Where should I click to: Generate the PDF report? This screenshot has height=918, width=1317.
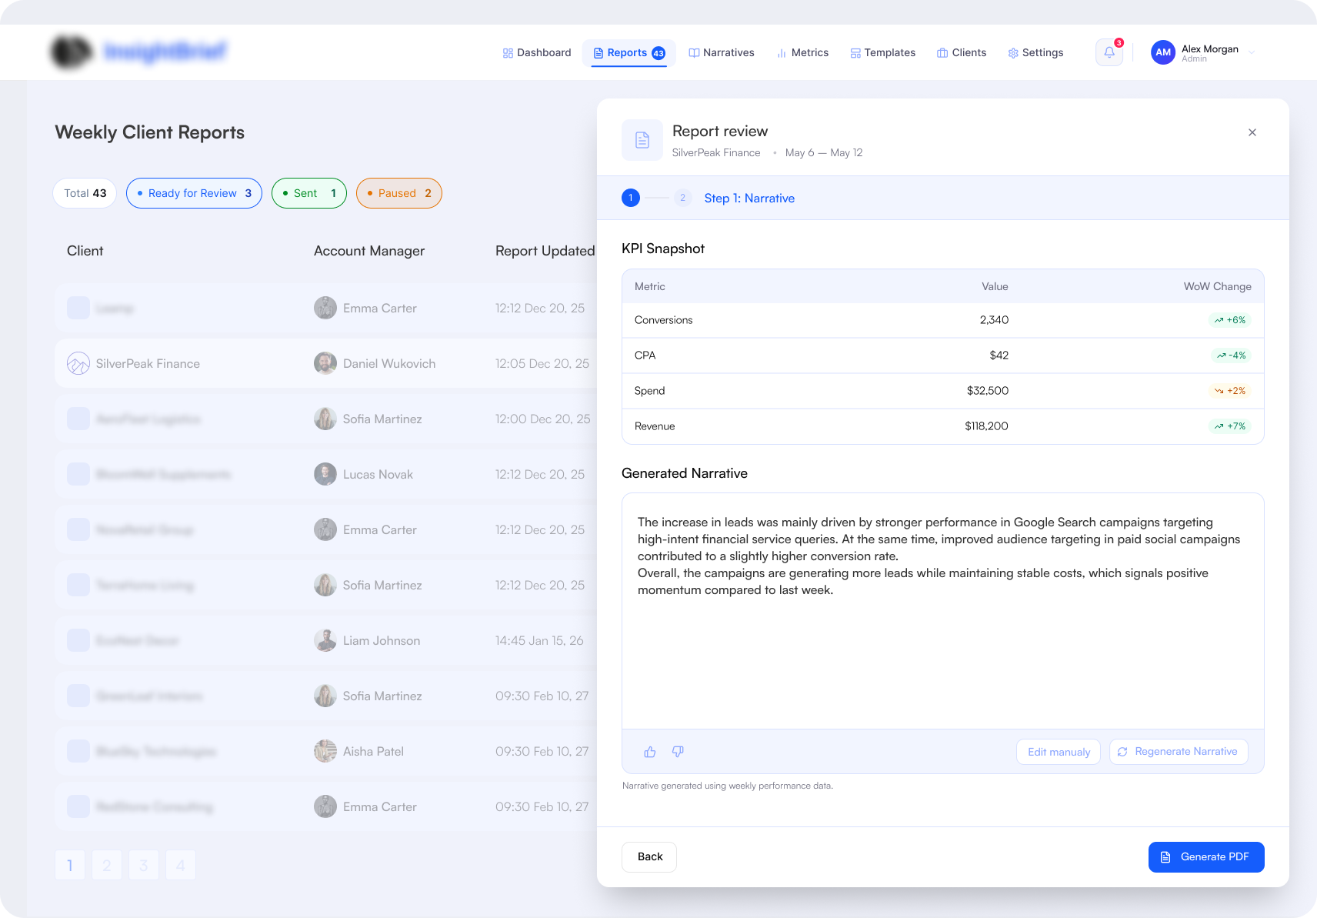tap(1205, 856)
